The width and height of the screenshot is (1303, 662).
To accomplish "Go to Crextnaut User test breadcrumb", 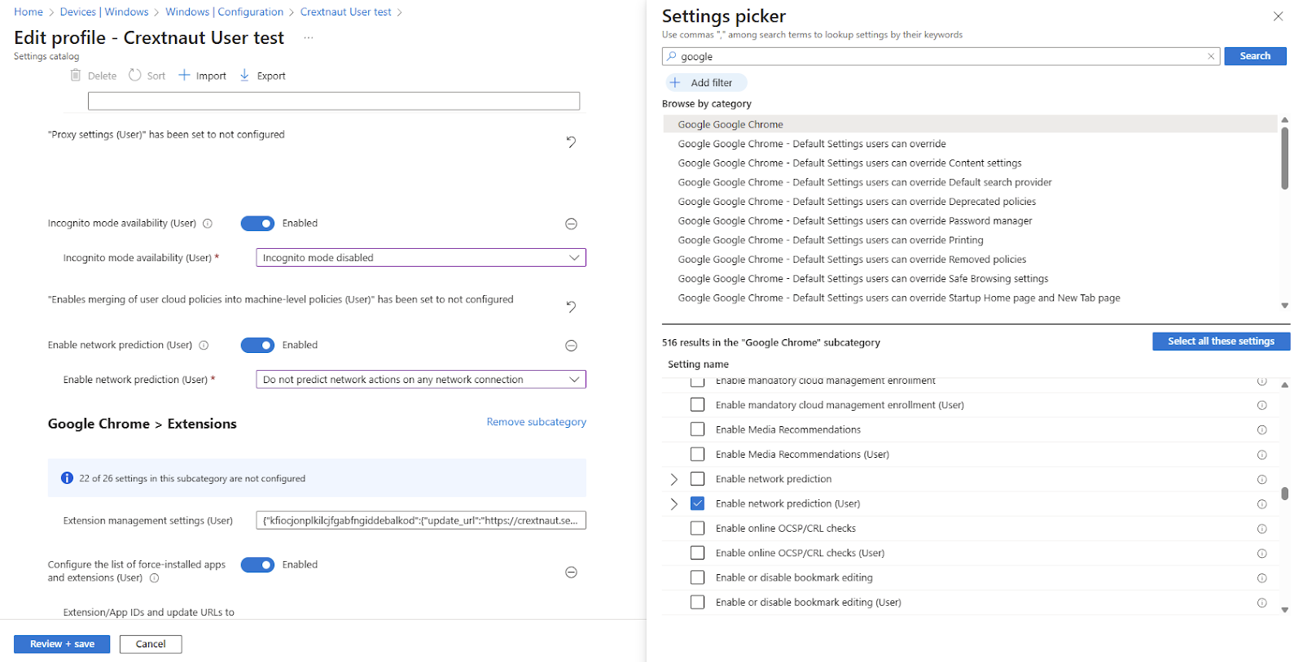I will click(345, 12).
